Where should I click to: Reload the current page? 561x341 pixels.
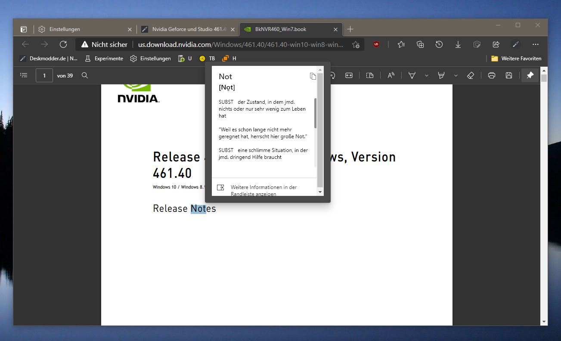[x=63, y=44]
